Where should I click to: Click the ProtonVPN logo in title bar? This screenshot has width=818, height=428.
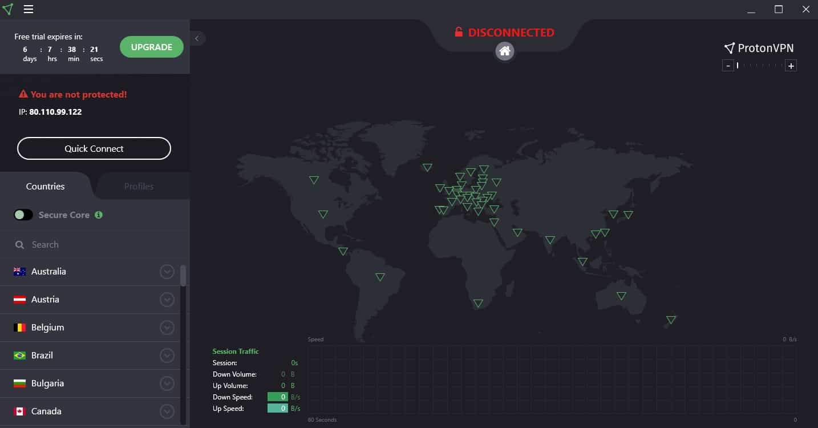click(8, 9)
